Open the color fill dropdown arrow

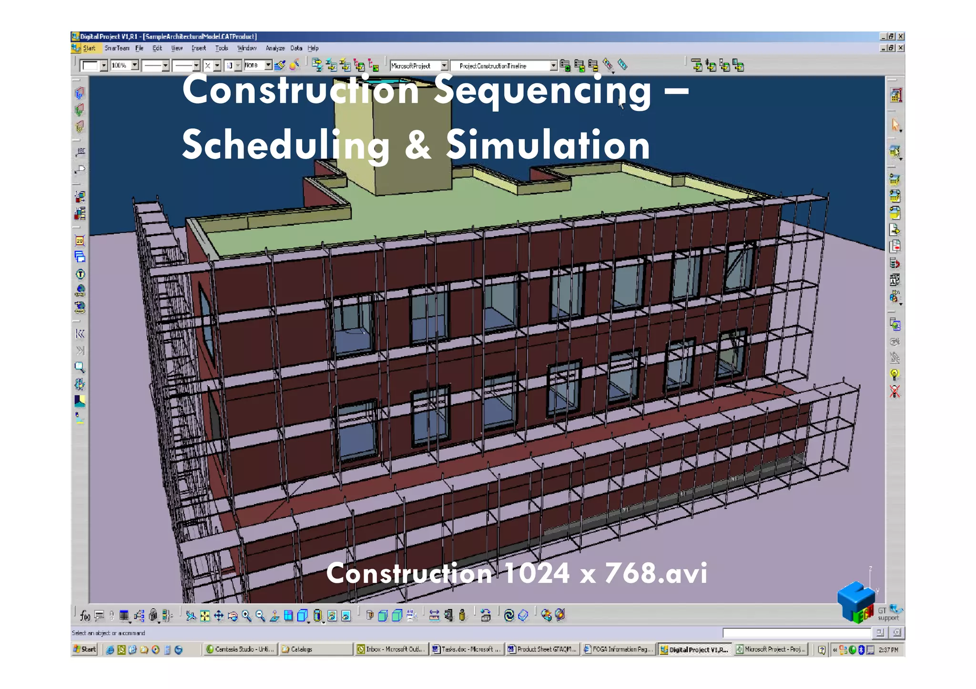point(103,66)
